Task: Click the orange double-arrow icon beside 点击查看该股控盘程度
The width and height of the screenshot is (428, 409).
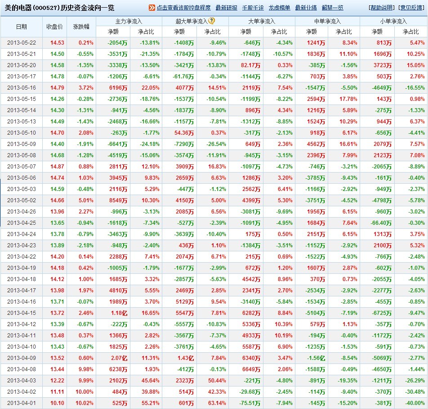Action: (152, 8)
